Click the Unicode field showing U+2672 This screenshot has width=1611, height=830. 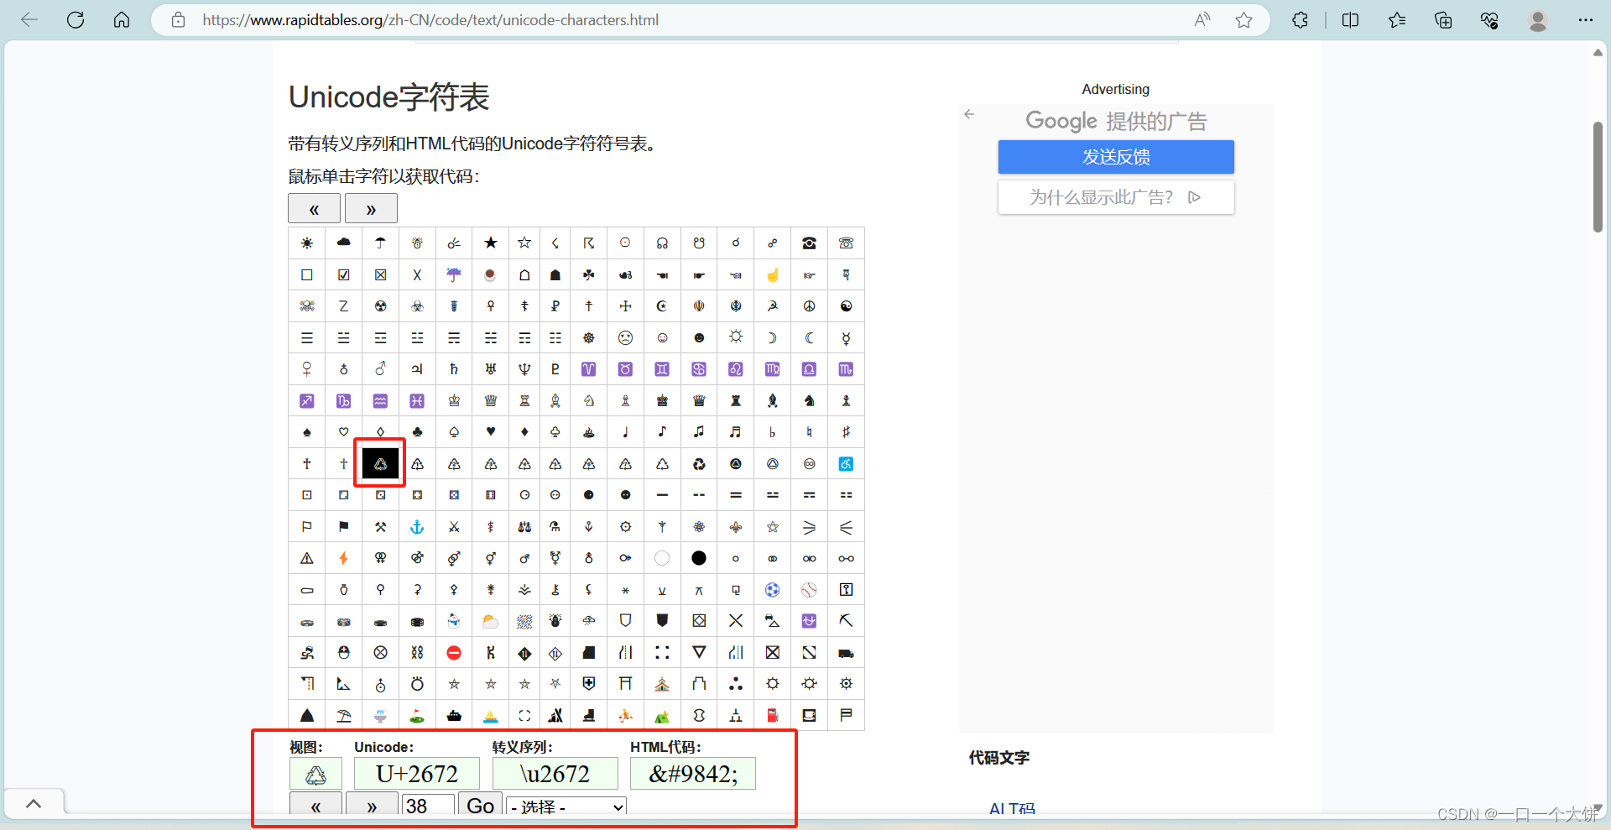(x=417, y=774)
